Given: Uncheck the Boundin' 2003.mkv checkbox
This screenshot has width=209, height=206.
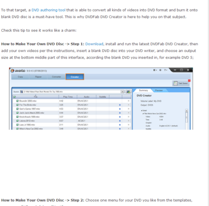Looking at the screenshot, I should coord(17,101).
